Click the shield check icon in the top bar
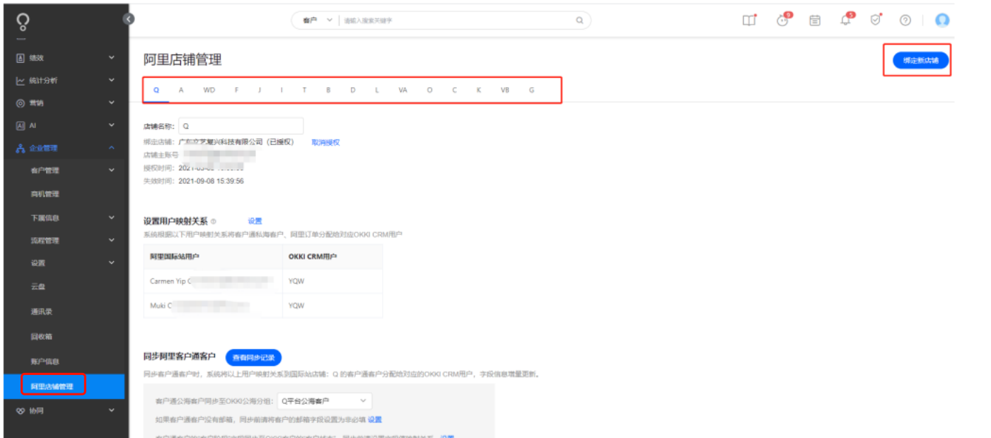Viewport: 991px width, 438px height. click(x=876, y=20)
